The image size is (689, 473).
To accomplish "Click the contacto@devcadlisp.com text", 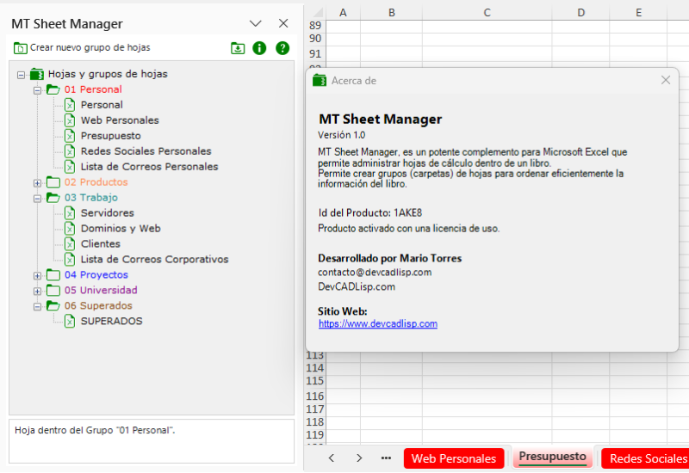I will [x=375, y=273].
